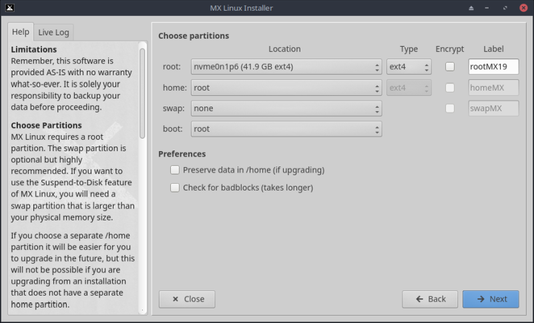Viewport: 534px width, 323px height.
Task: Click the Preferences heading
Action: point(182,154)
